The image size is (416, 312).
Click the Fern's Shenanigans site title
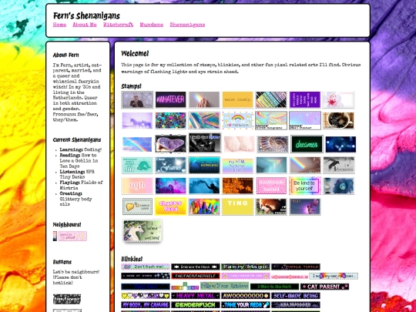[86, 16]
